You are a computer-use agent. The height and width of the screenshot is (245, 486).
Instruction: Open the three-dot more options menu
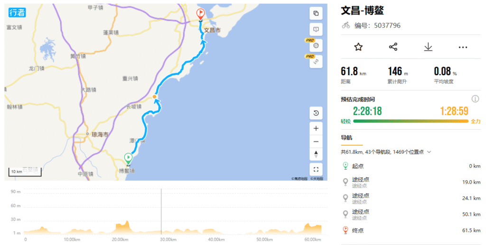[x=463, y=47]
